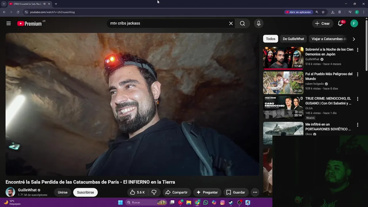This screenshot has width=368, height=207.
Task: Open the Chrome profile F avatar
Action: [x=357, y=12]
